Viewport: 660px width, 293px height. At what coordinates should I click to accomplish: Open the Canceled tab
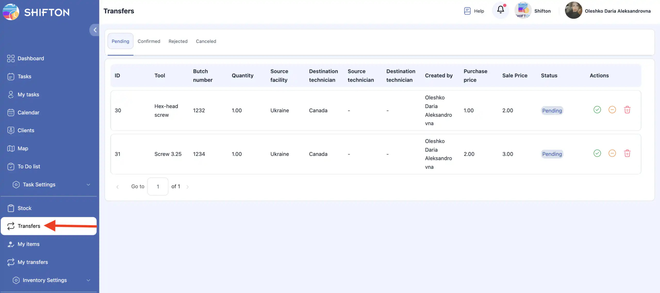206,41
